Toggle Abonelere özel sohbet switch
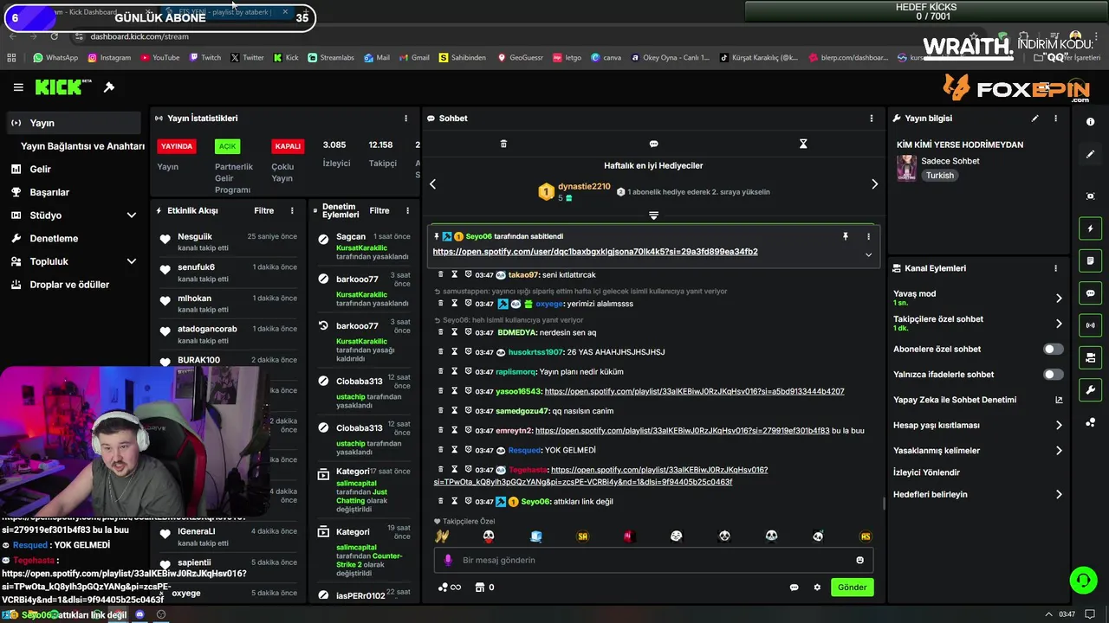 [1053, 350]
